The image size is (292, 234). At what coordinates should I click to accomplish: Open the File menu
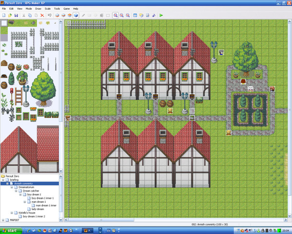pyautogui.click(x=4, y=9)
